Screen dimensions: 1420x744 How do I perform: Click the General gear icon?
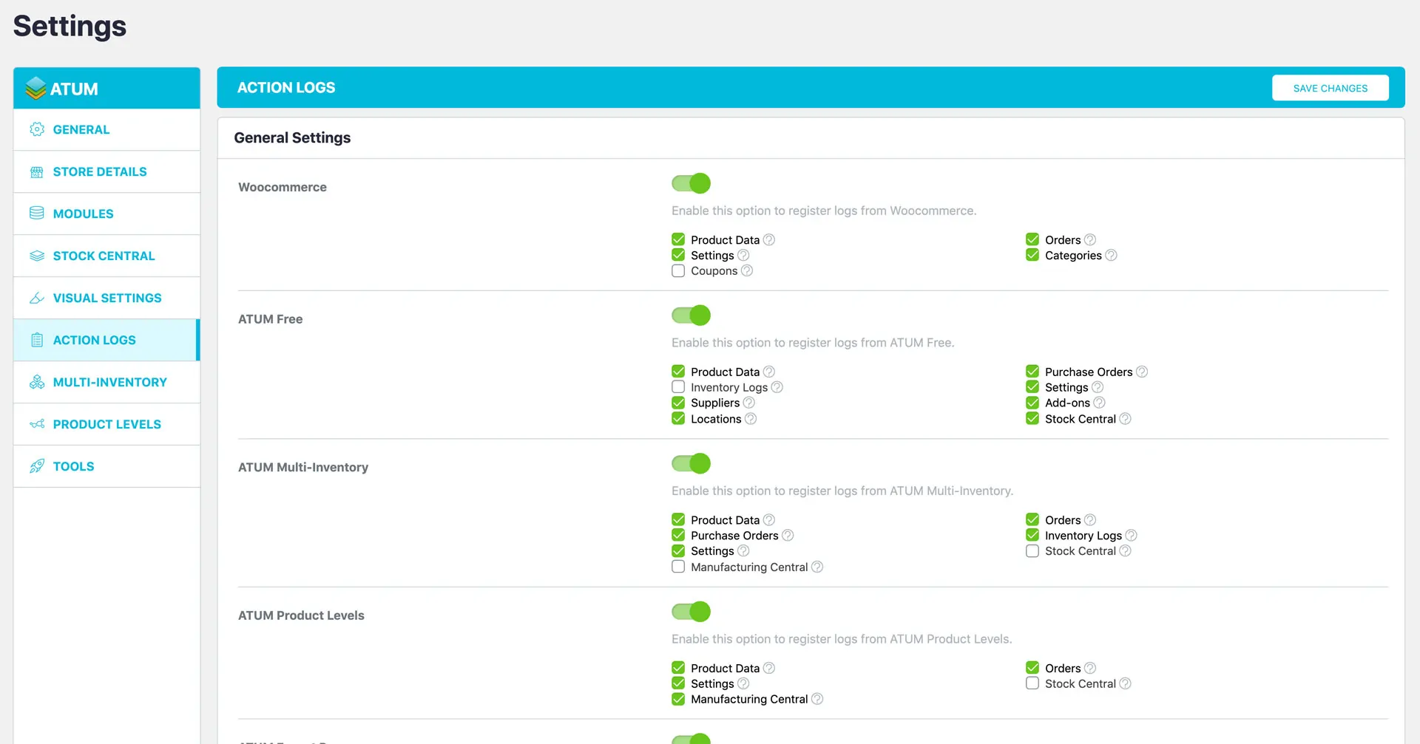(x=37, y=129)
